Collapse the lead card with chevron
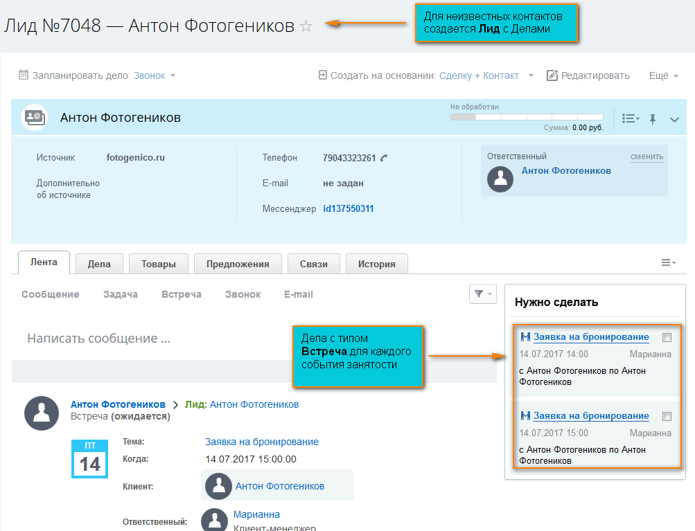The image size is (695, 531). tap(674, 120)
